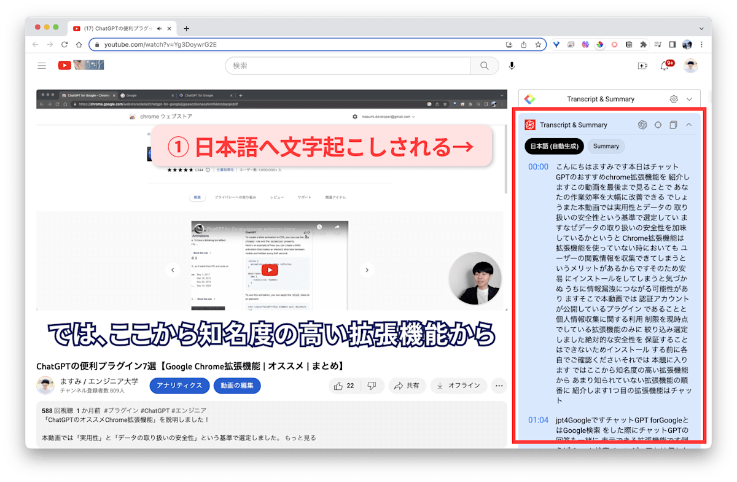Open Transcript & Summary settings gear

tap(674, 99)
